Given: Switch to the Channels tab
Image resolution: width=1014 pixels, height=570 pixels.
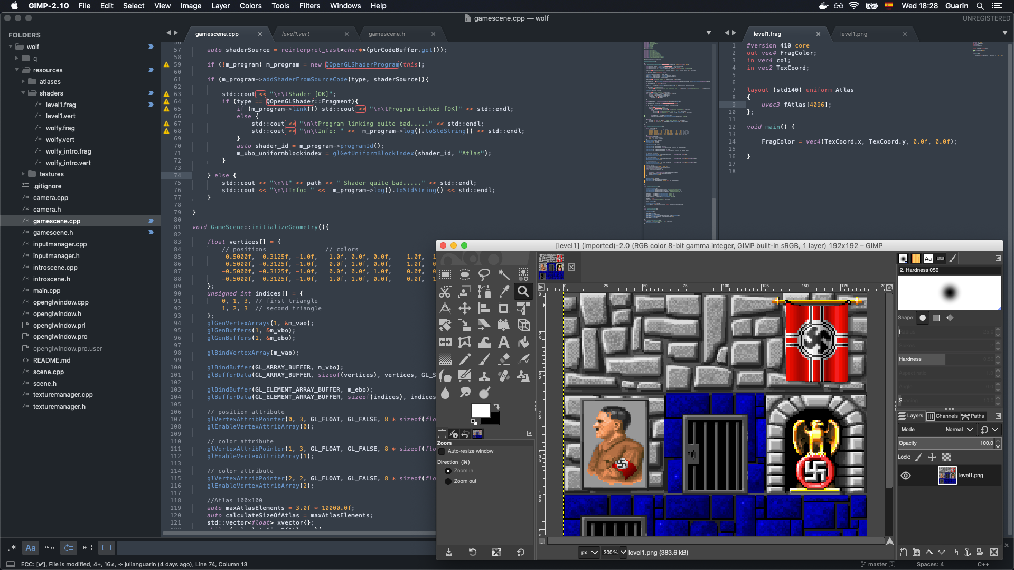Looking at the screenshot, I should tap(943, 416).
